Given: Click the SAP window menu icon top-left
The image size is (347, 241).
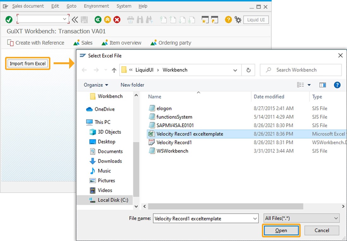Looking at the screenshot, I should click(x=5, y=6).
